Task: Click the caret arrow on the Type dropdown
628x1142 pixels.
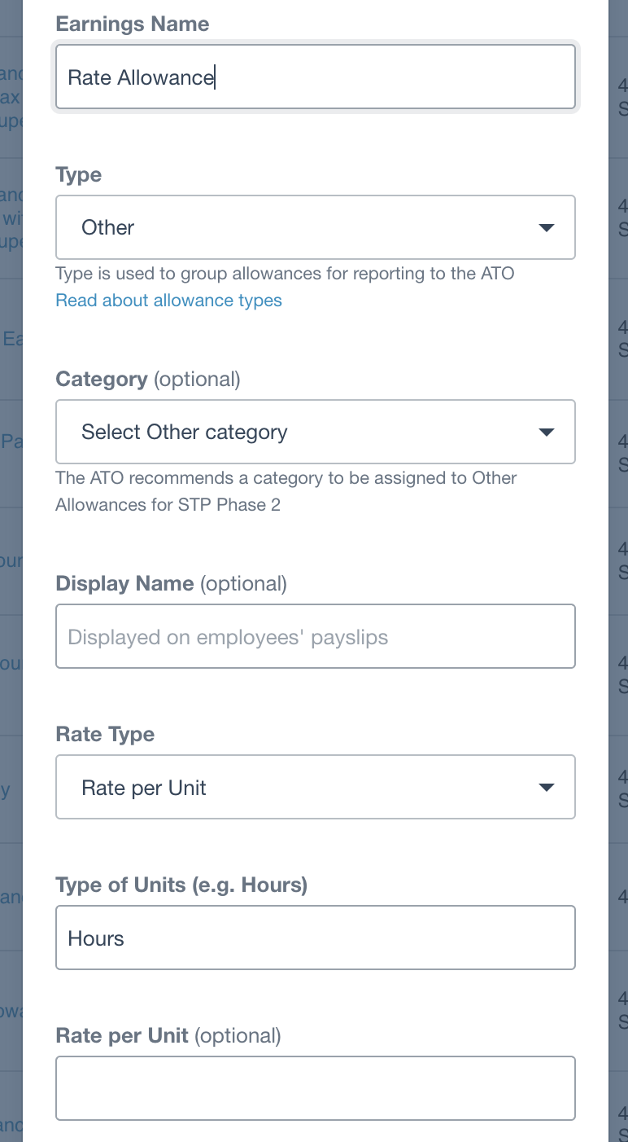Action: click(547, 228)
